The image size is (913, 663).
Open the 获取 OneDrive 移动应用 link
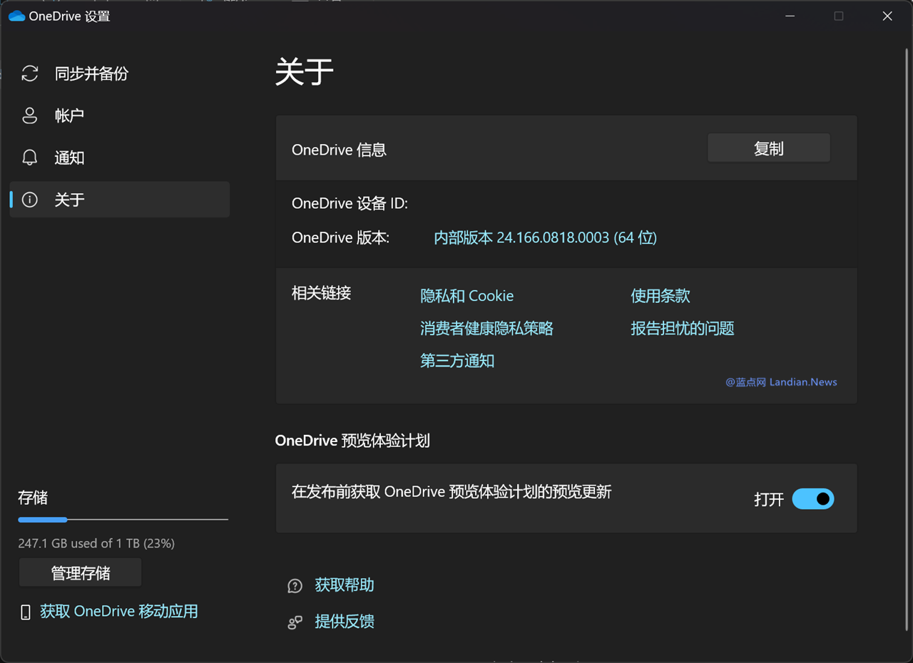tap(119, 612)
